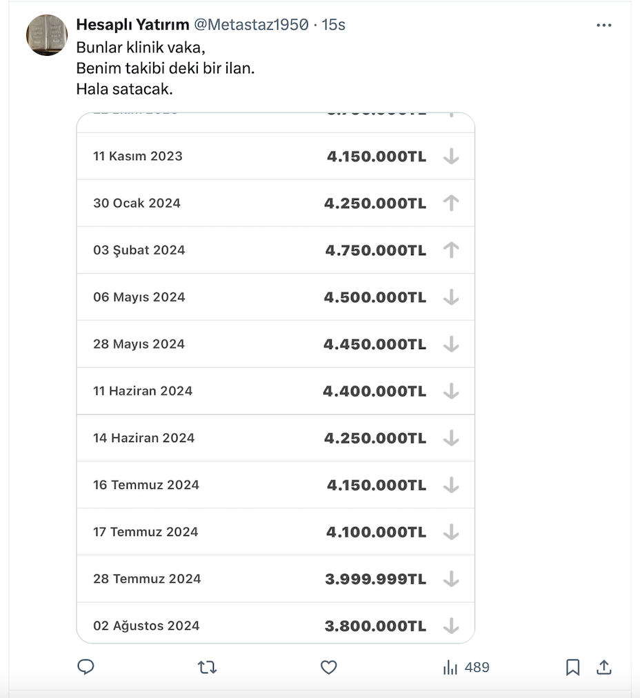Repost this tweet via retweet icon
Screen dimensions: 640x698
click(x=207, y=667)
